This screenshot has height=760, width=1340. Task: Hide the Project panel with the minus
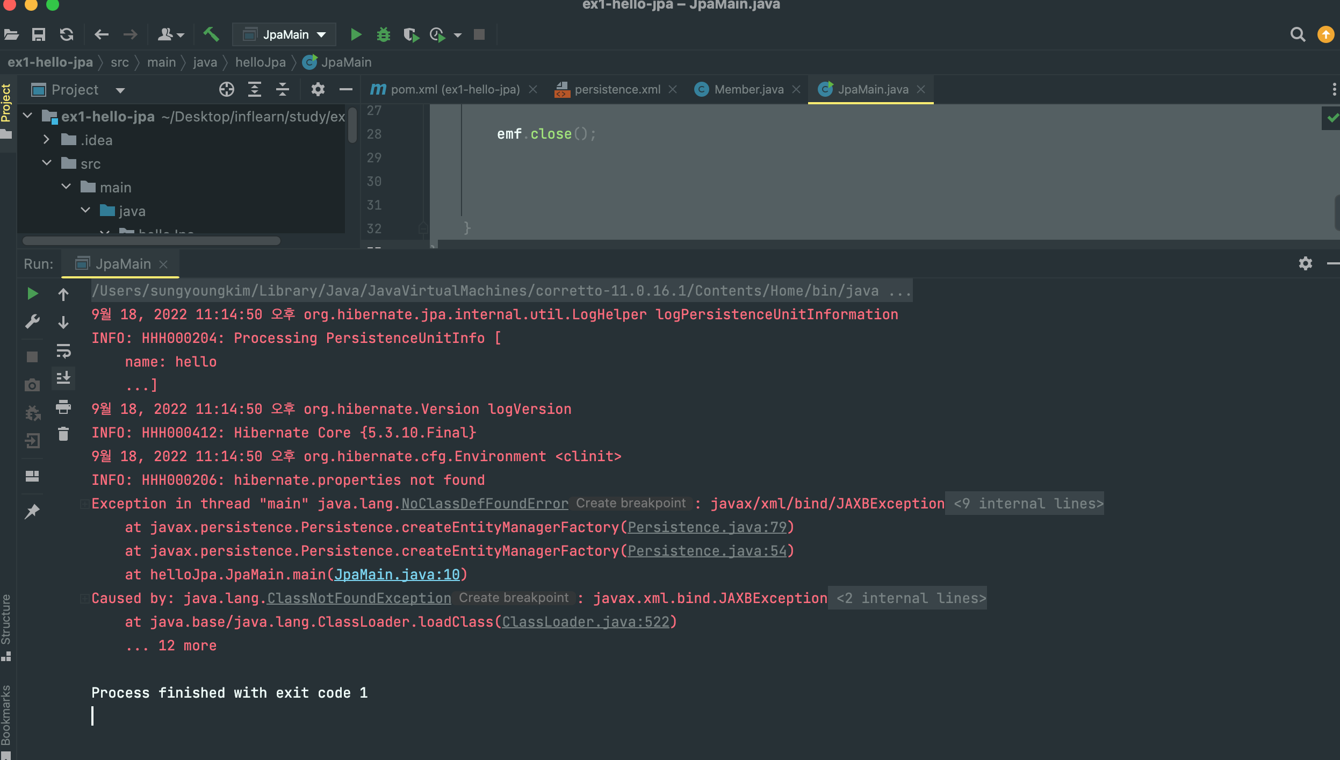pyautogui.click(x=346, y=90)
